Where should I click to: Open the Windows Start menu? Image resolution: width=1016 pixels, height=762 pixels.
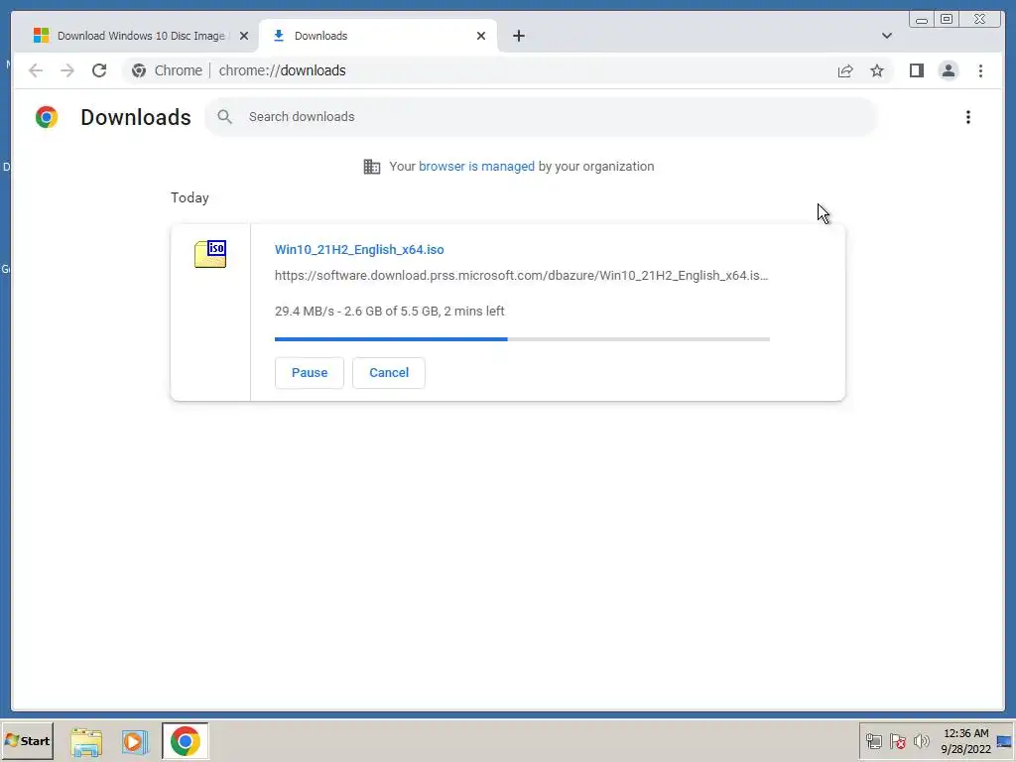point(27,740)
